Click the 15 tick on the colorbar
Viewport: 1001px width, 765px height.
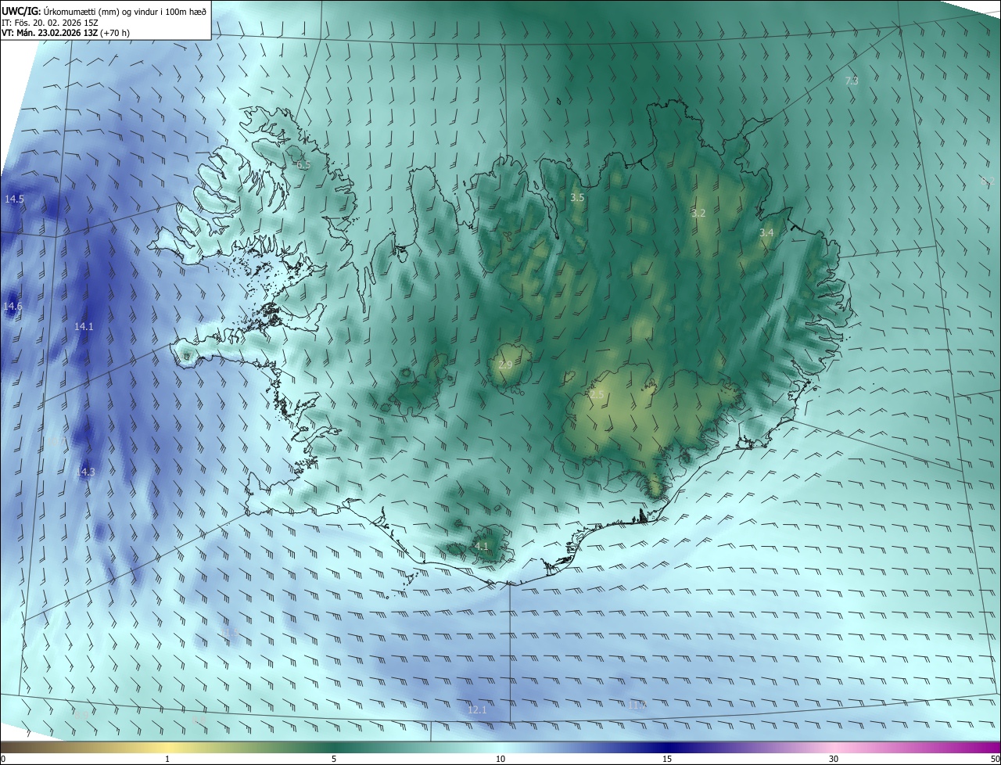click(667, 760)
